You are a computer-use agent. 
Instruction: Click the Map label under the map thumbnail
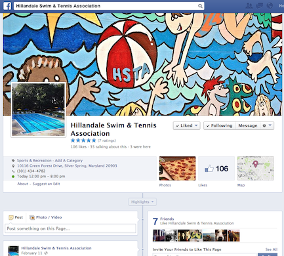click(x=241, y=185)
